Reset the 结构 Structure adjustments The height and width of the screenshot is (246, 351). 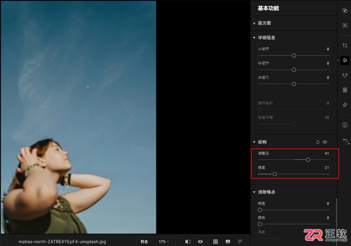[317, 142]
